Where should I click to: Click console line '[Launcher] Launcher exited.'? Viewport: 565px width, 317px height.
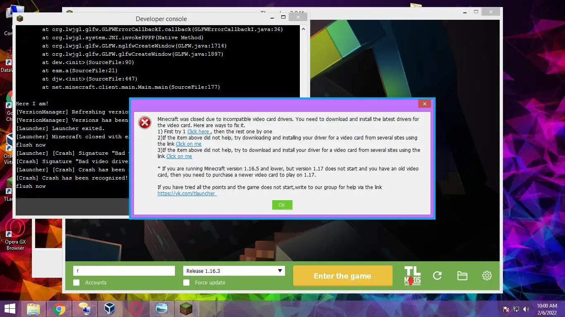coord(60,128)
